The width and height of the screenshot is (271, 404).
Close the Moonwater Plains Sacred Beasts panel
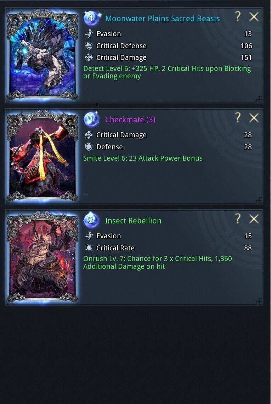tap(254, 17)
